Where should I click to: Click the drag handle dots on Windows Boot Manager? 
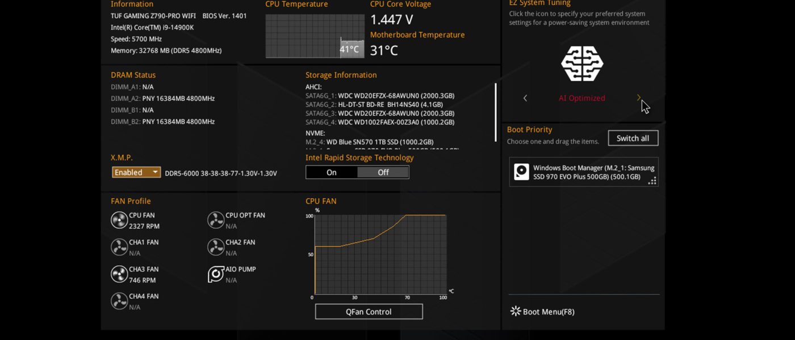tap(652, 181)
